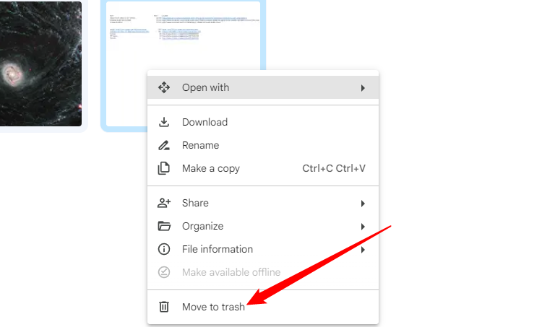Click the File information circle-i icon
542x327 pixels.
pyautogui.click(x=164, y=249)
